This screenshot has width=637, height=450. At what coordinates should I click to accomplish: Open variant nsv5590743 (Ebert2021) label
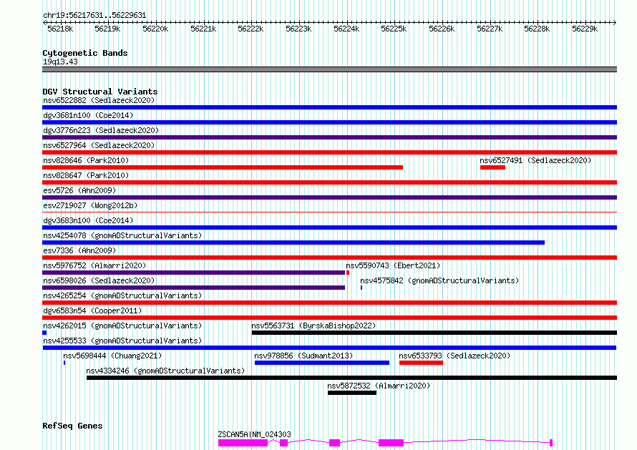click(x=393, y=265)
